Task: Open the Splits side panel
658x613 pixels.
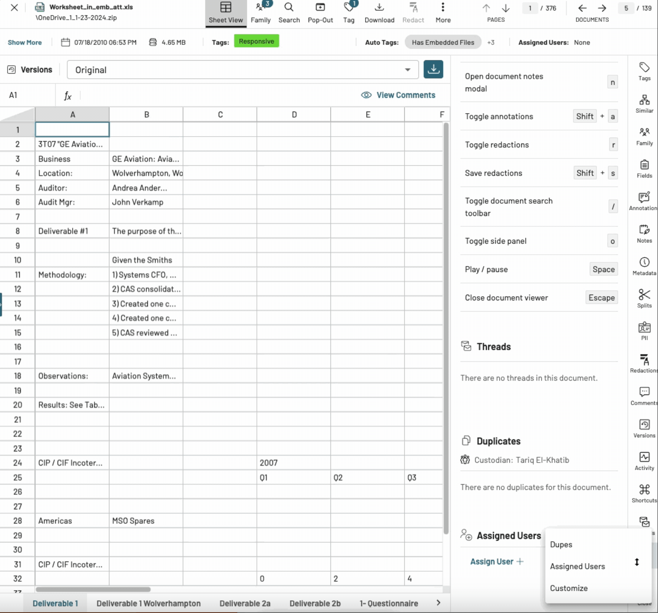Action: 644,299
